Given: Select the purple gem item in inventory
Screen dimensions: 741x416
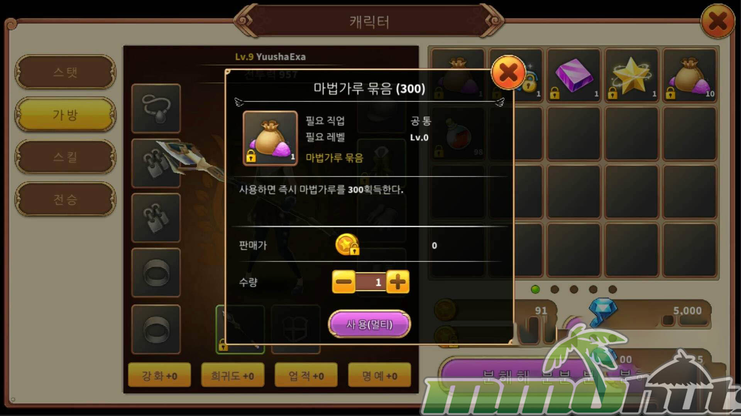Looking at the screenshot, I should coord(574,75).
